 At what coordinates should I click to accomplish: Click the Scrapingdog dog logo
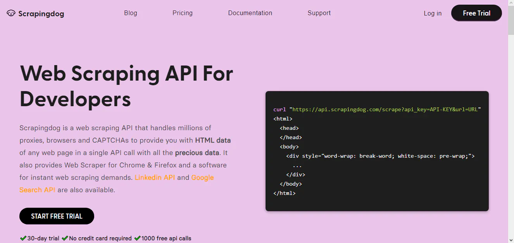click(10, 13)
